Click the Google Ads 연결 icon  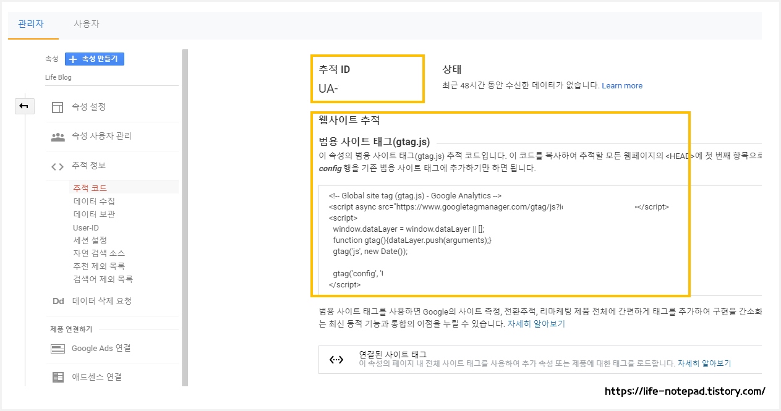pos(58,349)
